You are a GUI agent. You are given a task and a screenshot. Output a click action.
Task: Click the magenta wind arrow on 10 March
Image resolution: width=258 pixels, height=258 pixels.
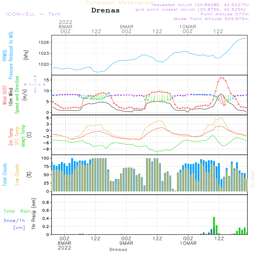[222, 101]
